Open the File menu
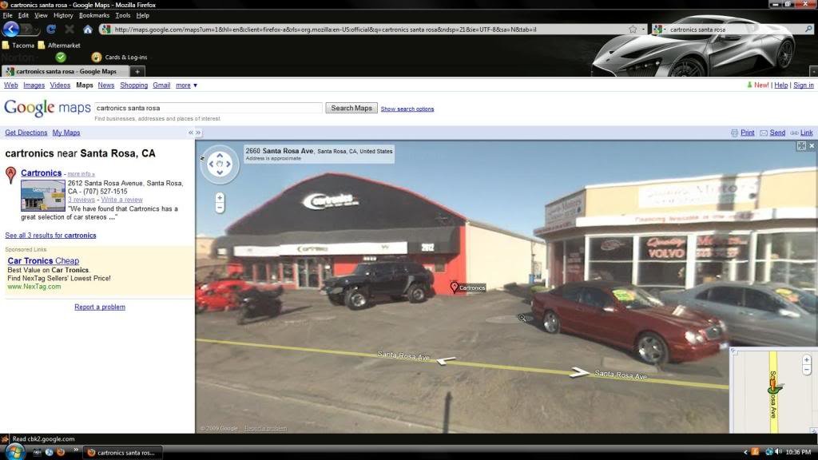Image resolution: width=818 pixels, height=460 pixels. pos(7,15)
